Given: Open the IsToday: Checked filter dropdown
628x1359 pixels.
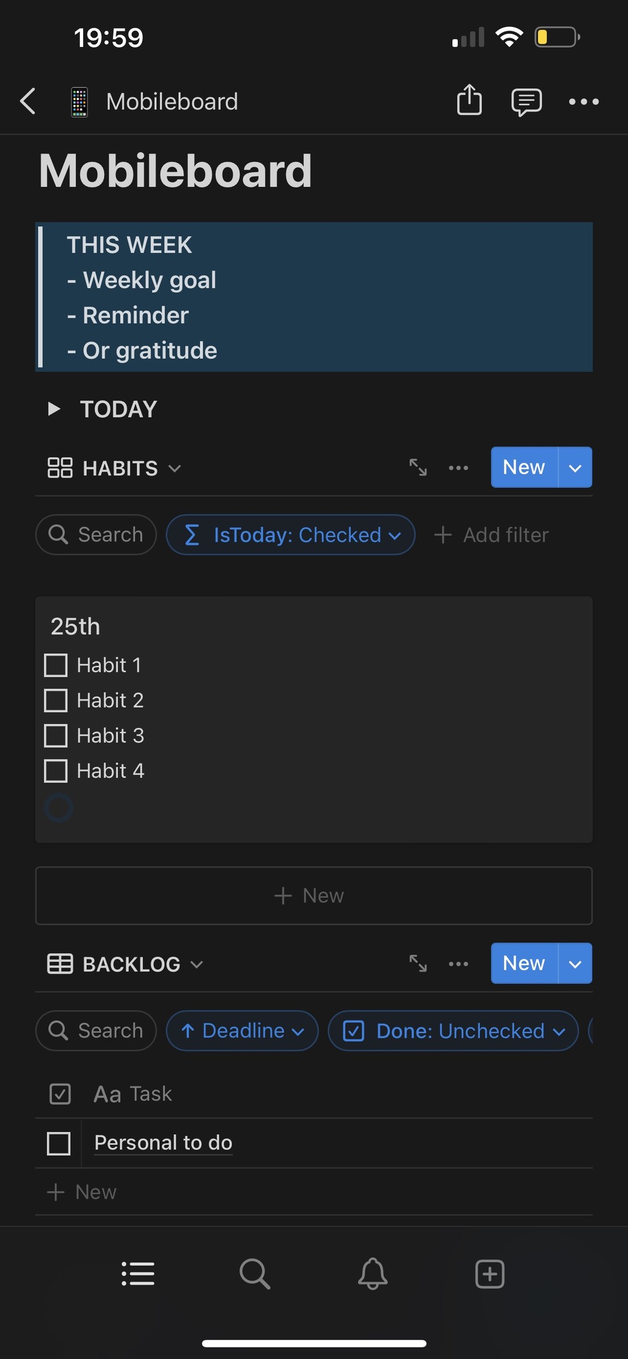Looking at the screenshot, I should point(291,535).
